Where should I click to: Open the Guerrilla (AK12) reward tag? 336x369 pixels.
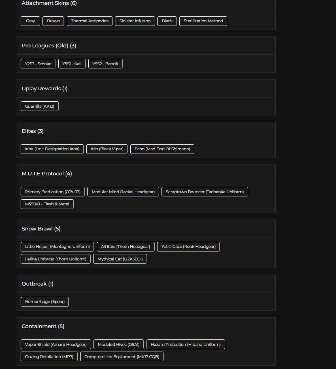coord(40,106)
